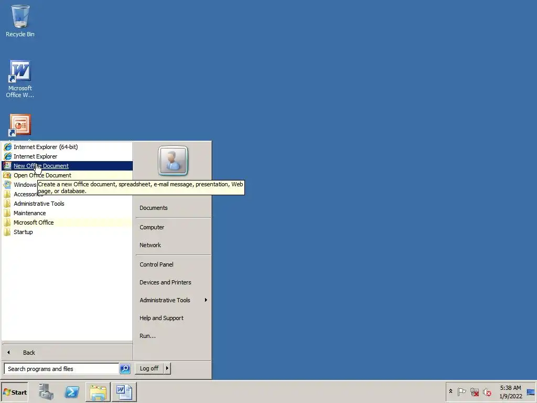Image resolution: width=537 pixels, height=403 pixels.
Task: Click the Maintenance folder icon
Action: 7,213
